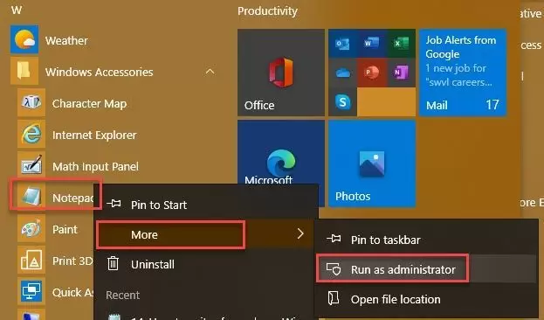Open PowerPoint from the Office group tile
Viewport: 544px width, 320px height.
pyautogui.click(x=372, y=73)
